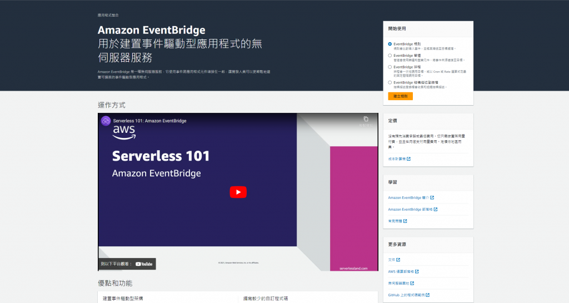Select the EventBridge 管道 (Pipes) radio option
The image size is (569, 303).
(x=390, y=56)
